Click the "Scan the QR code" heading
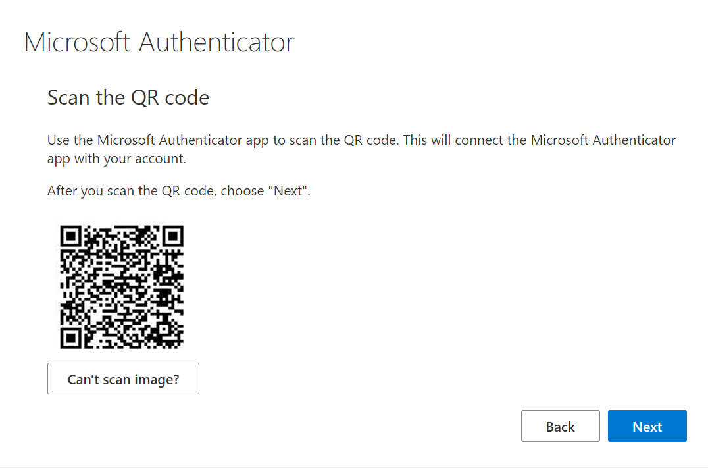Screen dimensions: 708x468 [x=128, y=98]
